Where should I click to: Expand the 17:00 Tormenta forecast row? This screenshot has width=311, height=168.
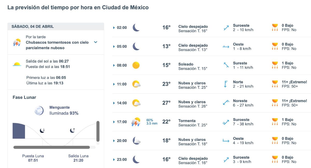coord(114,121)
